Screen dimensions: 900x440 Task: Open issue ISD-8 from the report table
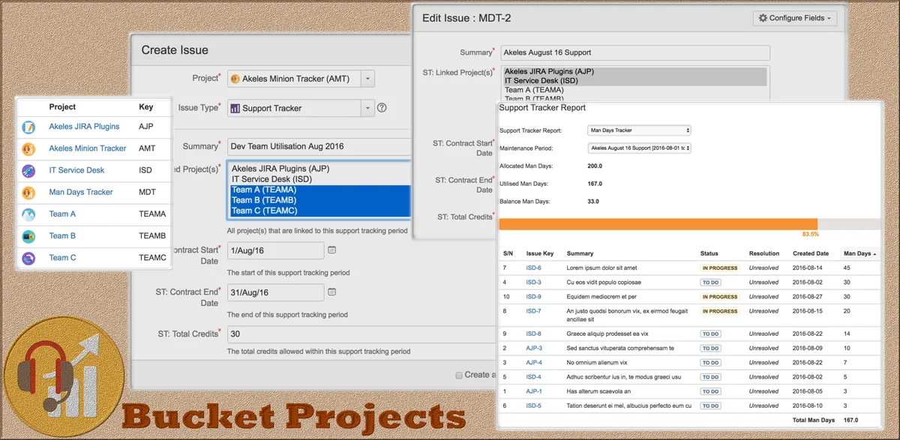pos(533,334)
